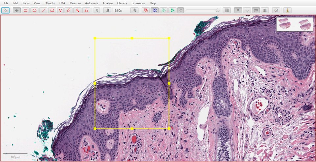Open the Edit menu
This screenshot has height=162, width=316.
[15, 3]
